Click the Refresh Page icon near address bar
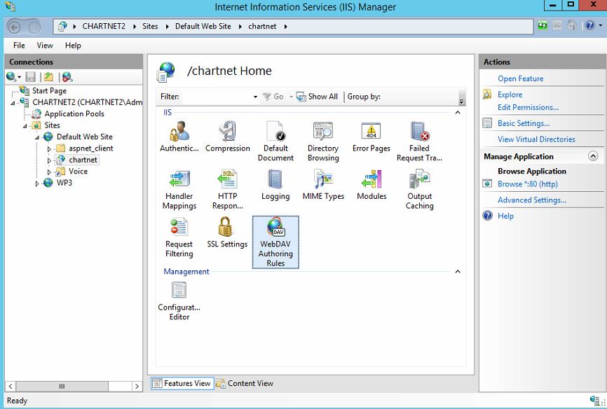Screen dimensions: 607x409 pyautogui.click(x=543, y=25)
